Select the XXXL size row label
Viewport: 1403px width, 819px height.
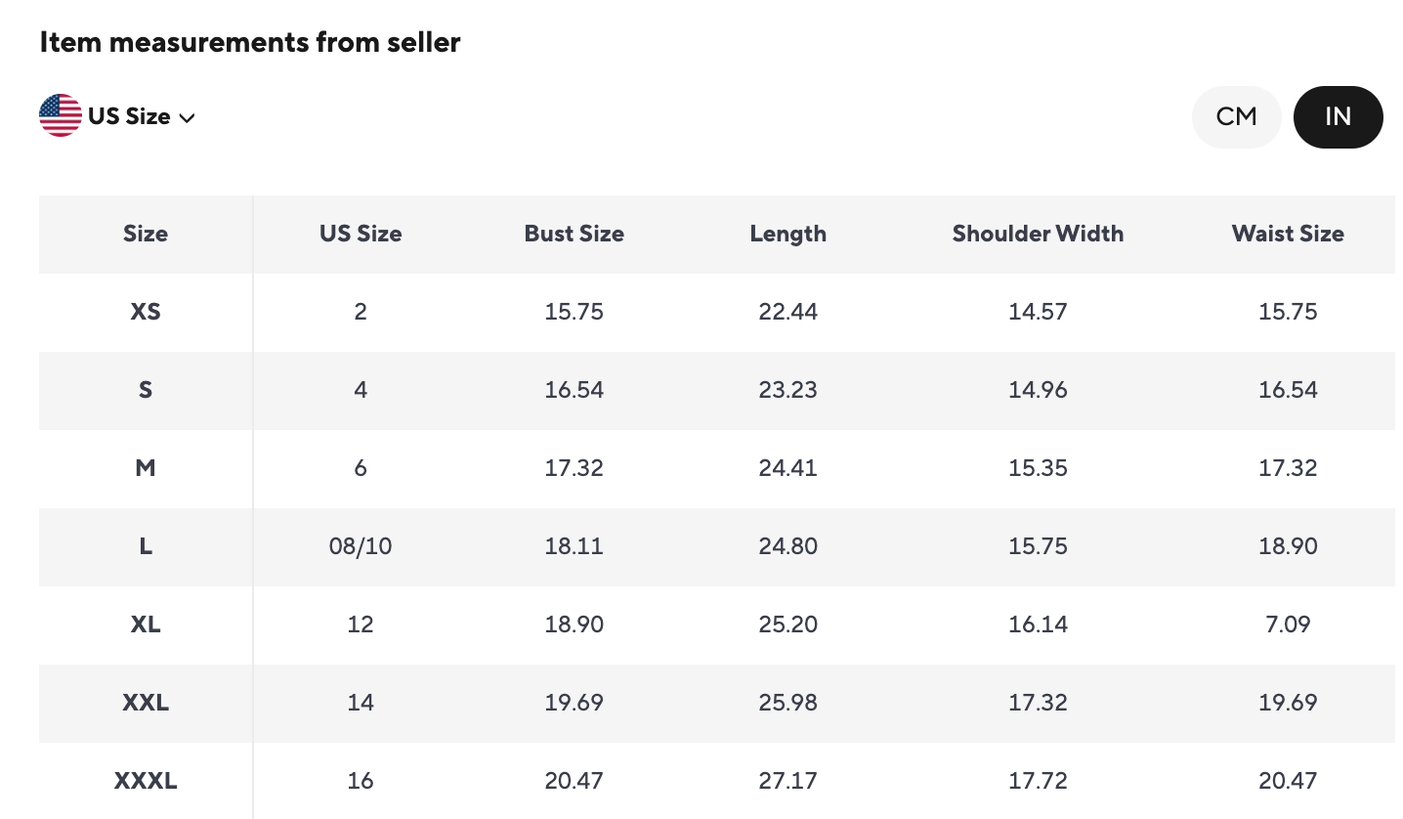(x=146, y=781)
